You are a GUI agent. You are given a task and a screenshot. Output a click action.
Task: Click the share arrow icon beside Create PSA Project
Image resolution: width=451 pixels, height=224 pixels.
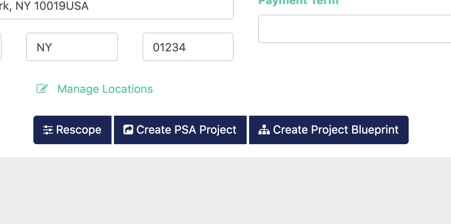[128, 130]
